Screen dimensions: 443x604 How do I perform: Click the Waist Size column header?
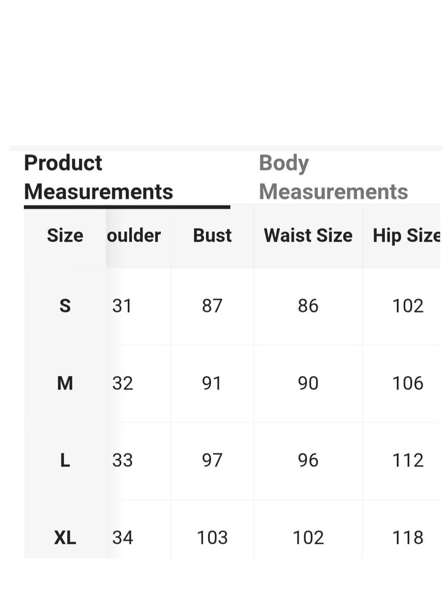[x=308, y=235]
